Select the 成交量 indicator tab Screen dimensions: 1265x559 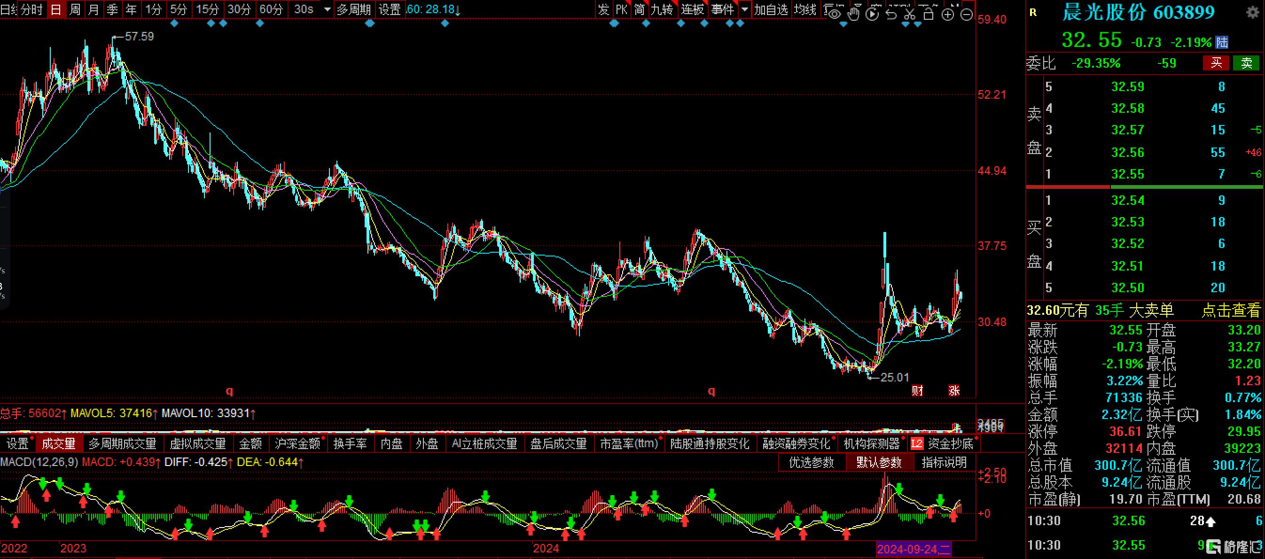[x=59, y=443]
